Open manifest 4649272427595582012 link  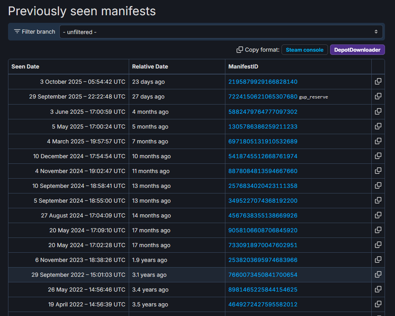263,305
